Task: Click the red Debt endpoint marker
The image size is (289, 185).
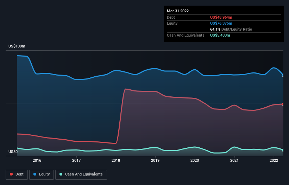Action: pos(283,104)
